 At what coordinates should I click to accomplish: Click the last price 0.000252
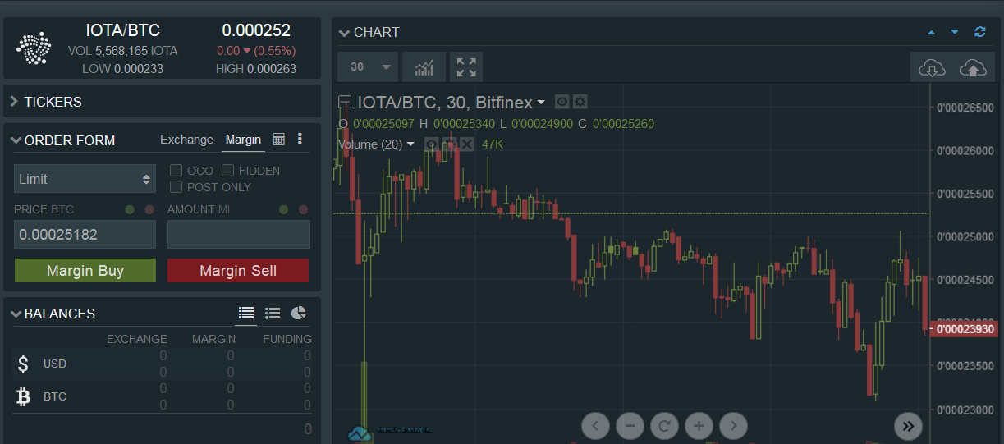coord(256,30)
